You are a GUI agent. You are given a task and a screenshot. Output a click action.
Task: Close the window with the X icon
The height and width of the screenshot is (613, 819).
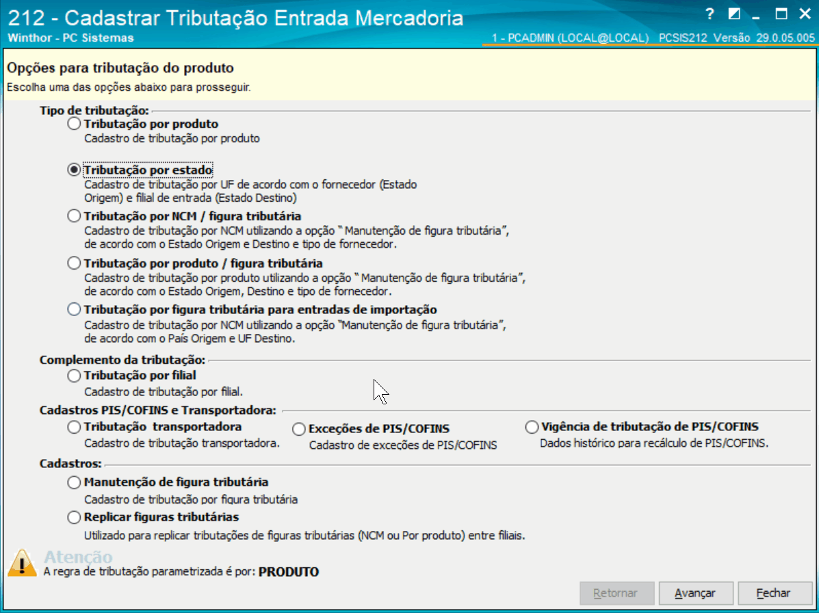tap(805, 14)
